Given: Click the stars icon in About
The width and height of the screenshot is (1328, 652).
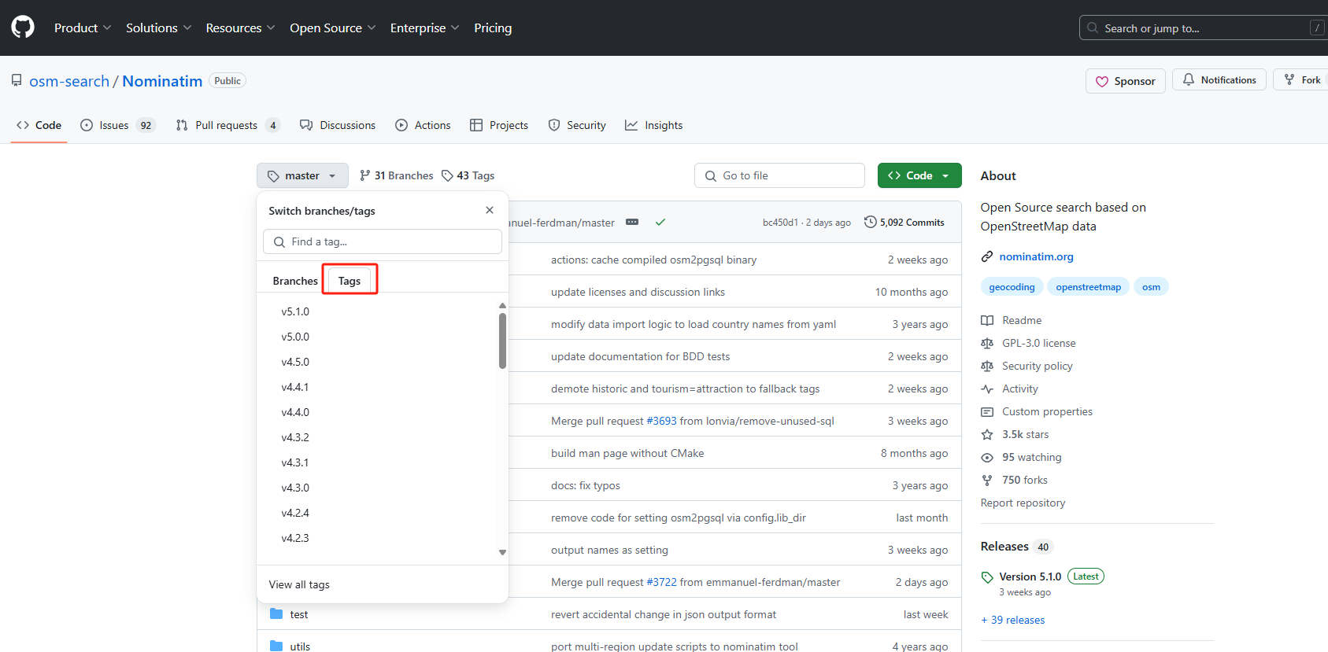Looking at the screenshot, I should 987,434.
